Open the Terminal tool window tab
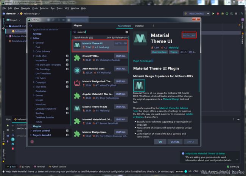 (39, 167)
